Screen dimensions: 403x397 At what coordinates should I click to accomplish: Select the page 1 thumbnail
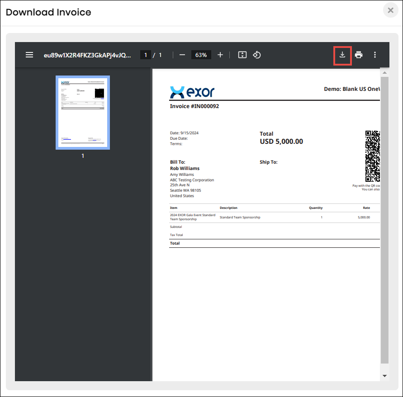pos(83,112)
